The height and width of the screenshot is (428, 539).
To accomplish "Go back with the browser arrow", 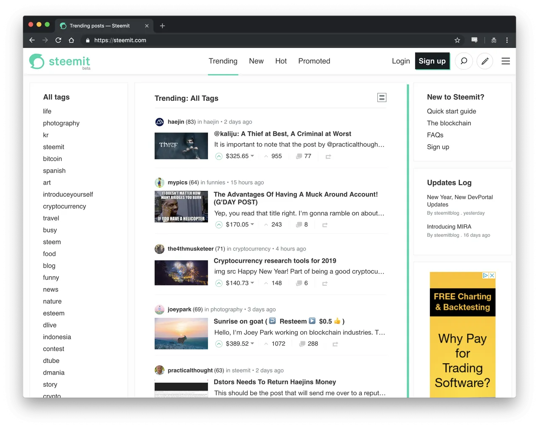I will [32, 40].
